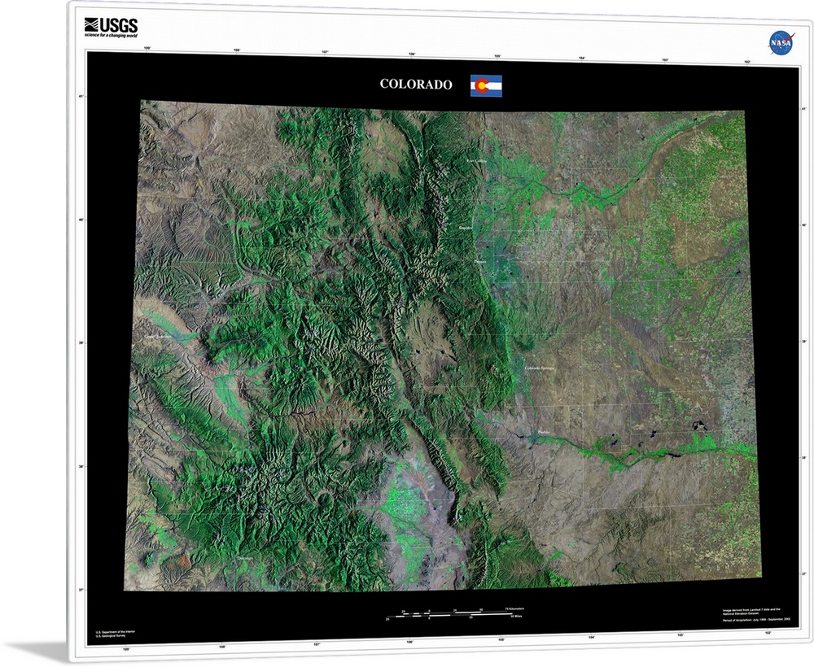Click the Landsat 7 image credit text
Screen dimensions: 814x667
(753, 612)
